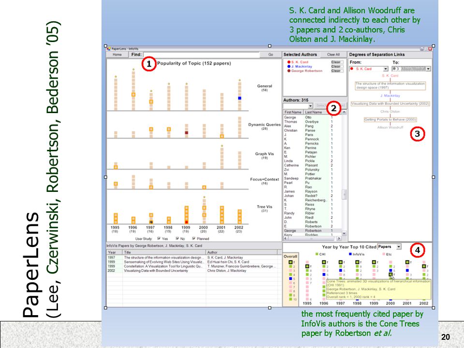Click 'Visualizing Data with Bounded Uncertainty (2002)' link box

[391, 104]
